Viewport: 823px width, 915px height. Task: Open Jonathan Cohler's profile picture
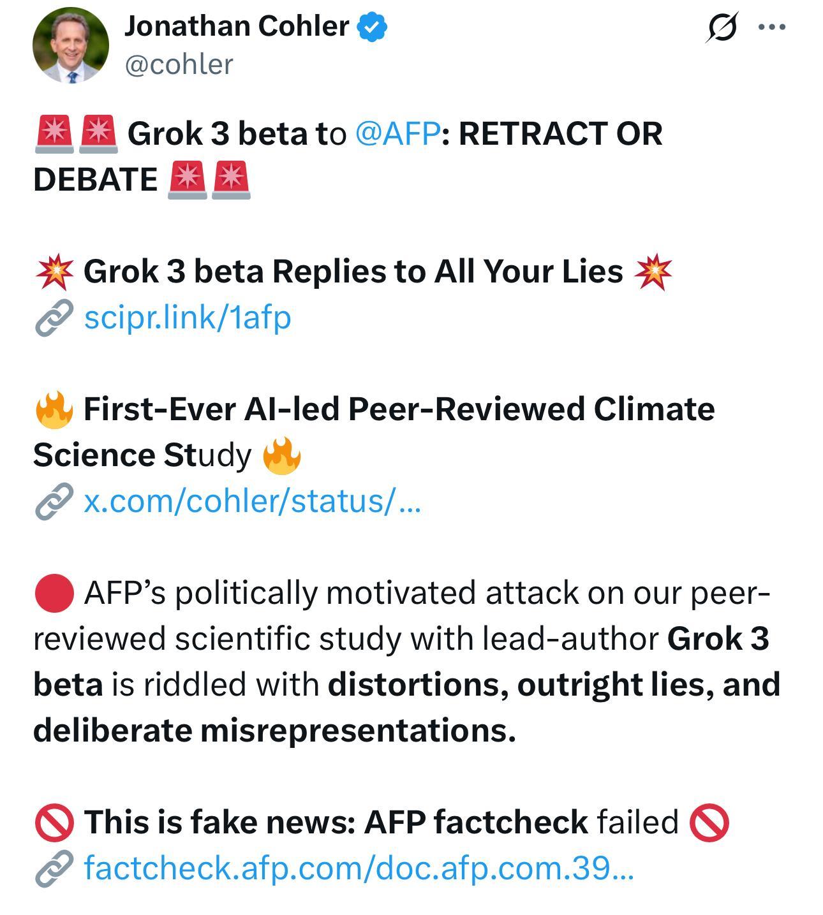(x=71, y=45)
